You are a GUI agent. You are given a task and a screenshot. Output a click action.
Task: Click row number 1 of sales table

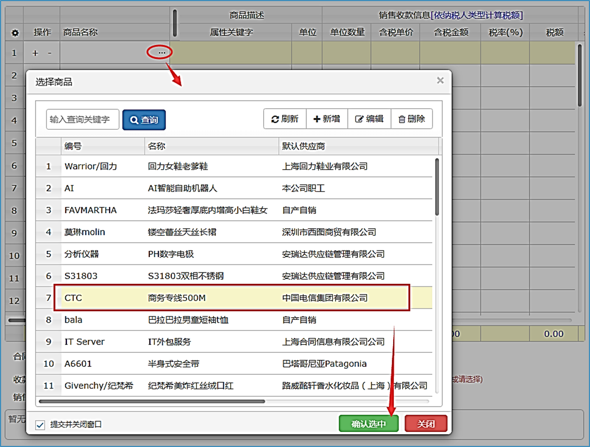click(14, 53)
